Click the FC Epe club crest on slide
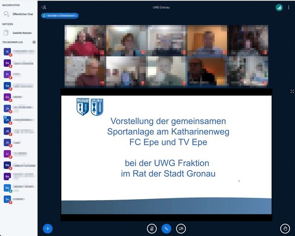Screen dimensions: 295x236 pyautogui.click(x=97, y=107)
